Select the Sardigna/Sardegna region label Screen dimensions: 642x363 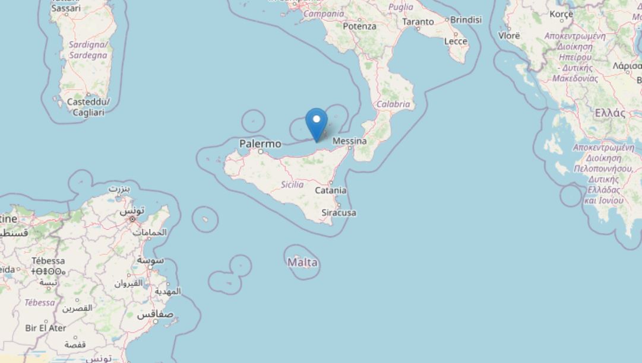click(88, 50)
